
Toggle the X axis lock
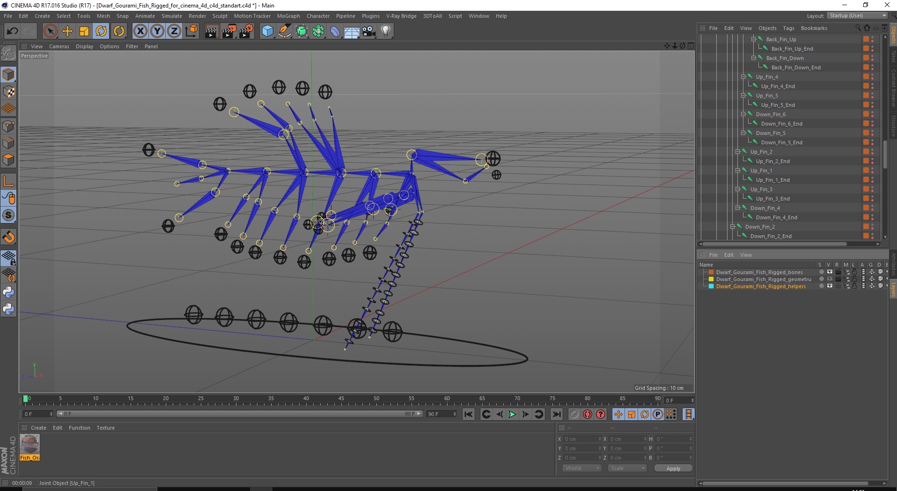coord(140,31)
